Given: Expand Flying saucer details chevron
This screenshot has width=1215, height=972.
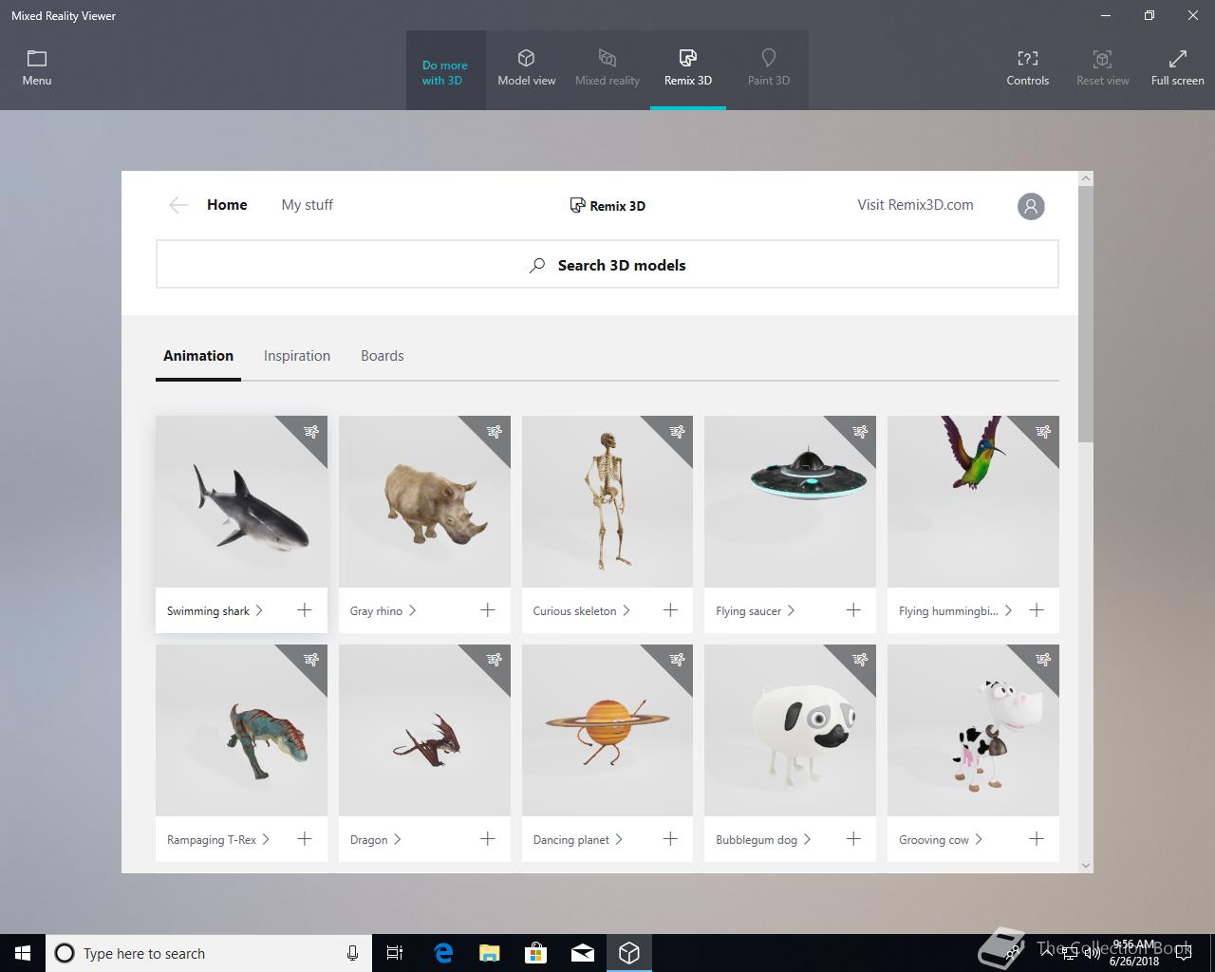Looking at the screenshot, I should click(791, 610).
